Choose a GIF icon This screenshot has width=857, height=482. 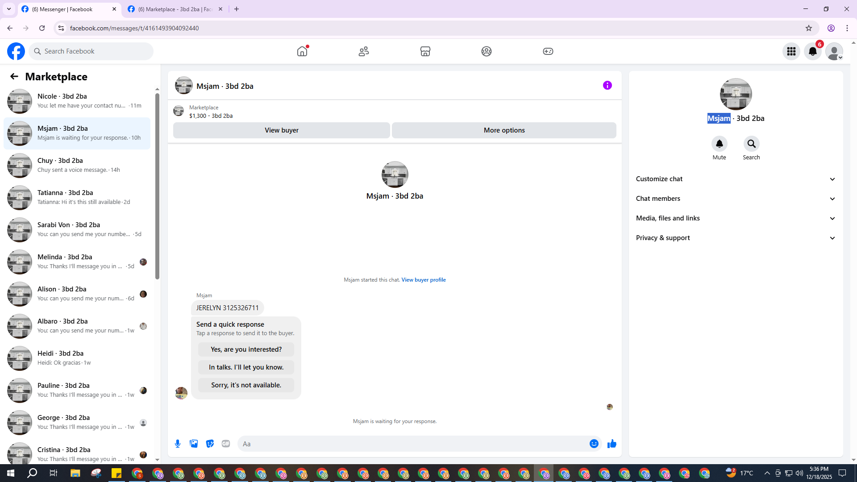pos(226,444)
